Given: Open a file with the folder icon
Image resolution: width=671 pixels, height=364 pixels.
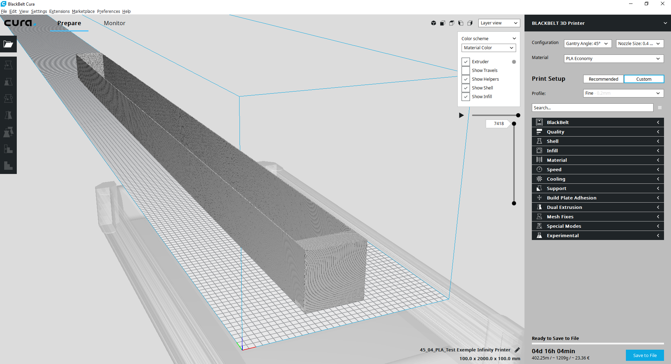Looking at the screenshot, I should pyautogui.click(x=8, y=44).
